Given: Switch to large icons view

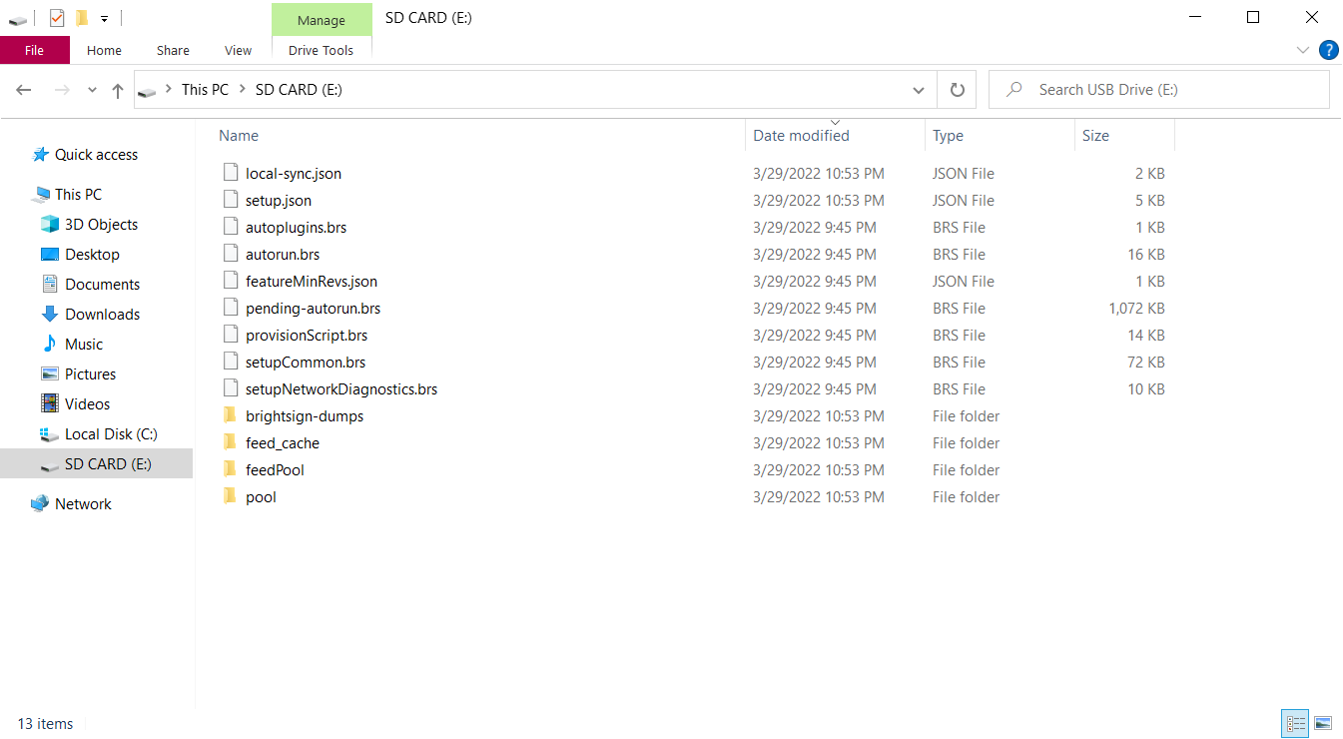Looking at the screenshot, I should [x=1323, y=723].
